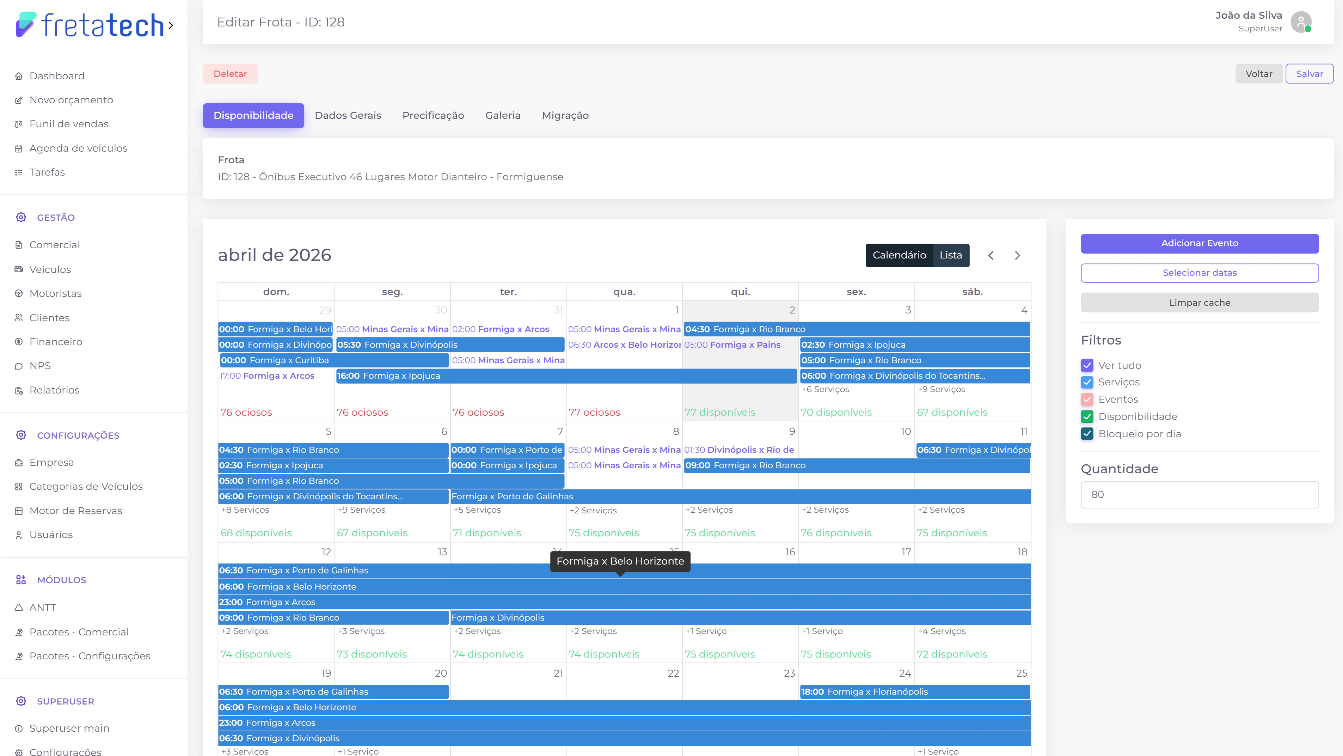The width and height of the screenshot is (1343, 756).
Task: Disable the Bloqueio por dia checkbox
Action: click(1087, 434)
